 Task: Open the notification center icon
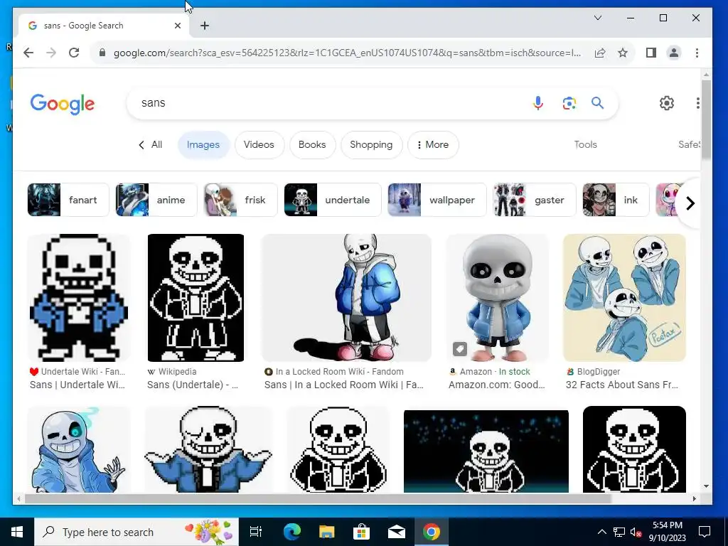coord(705,532)
